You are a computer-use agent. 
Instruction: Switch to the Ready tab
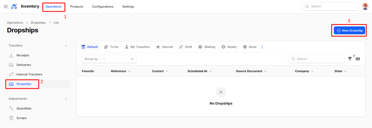[229, 47]
